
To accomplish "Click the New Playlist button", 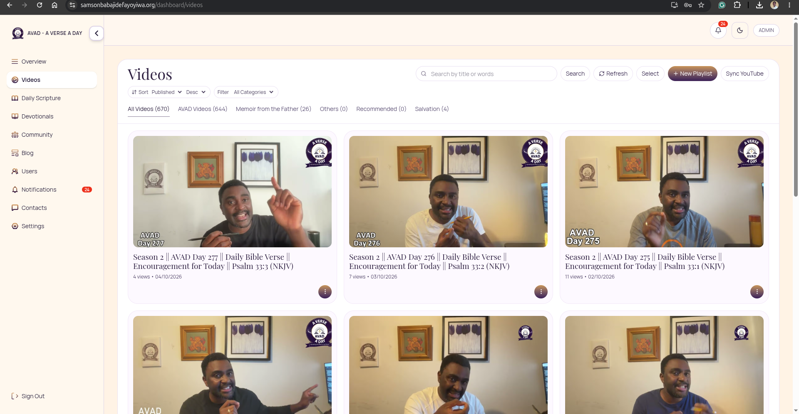I will coord(692,74).
